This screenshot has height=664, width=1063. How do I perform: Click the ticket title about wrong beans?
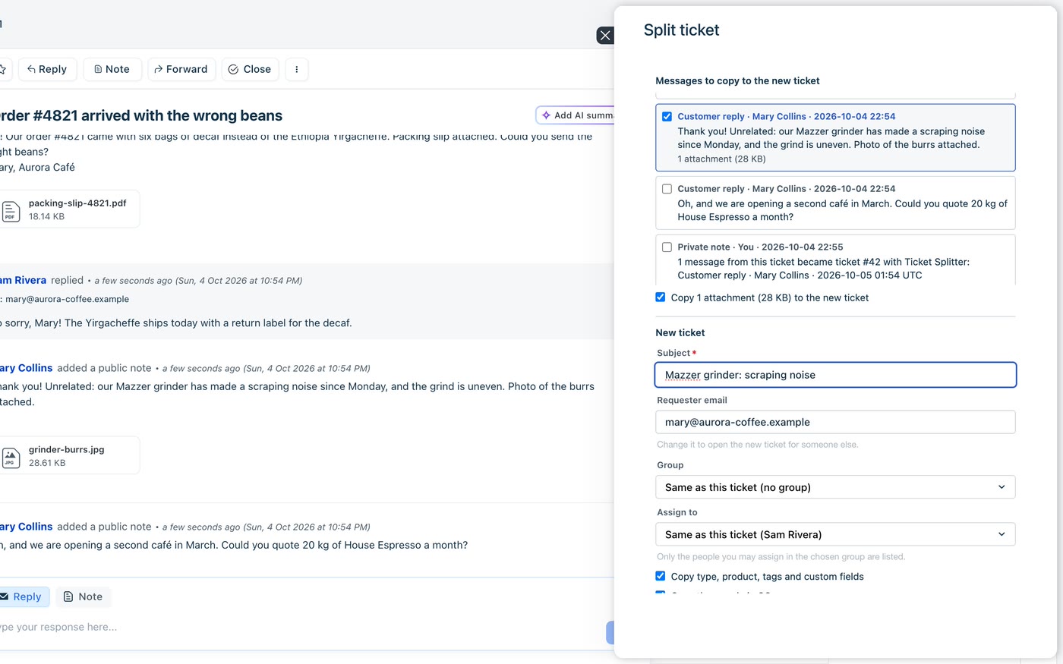click(141, 115)
